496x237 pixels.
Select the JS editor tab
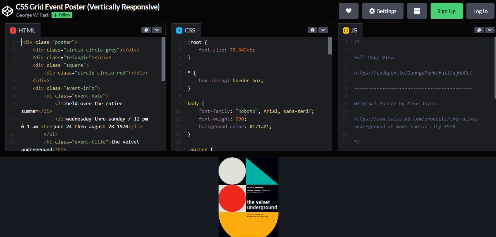coord(350,30)
